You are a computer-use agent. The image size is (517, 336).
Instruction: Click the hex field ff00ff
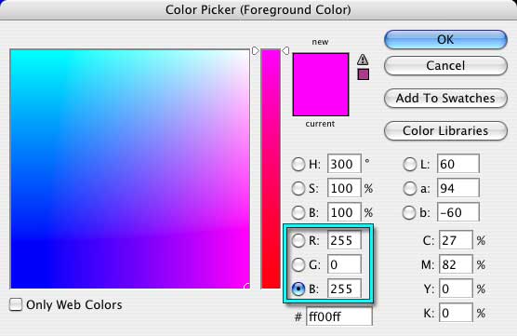(x=339, y=316)
